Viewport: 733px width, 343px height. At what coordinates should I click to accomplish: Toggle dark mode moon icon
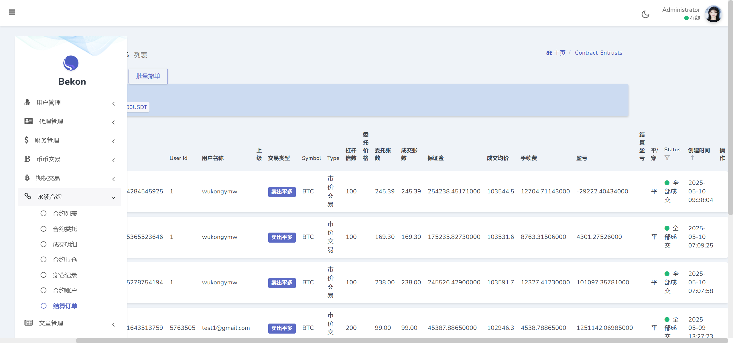(x=645, y=14)
